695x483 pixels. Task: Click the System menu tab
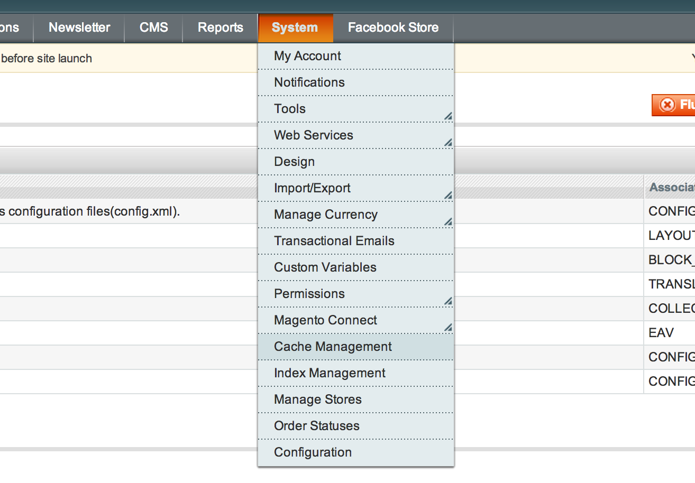coord(295,27)
